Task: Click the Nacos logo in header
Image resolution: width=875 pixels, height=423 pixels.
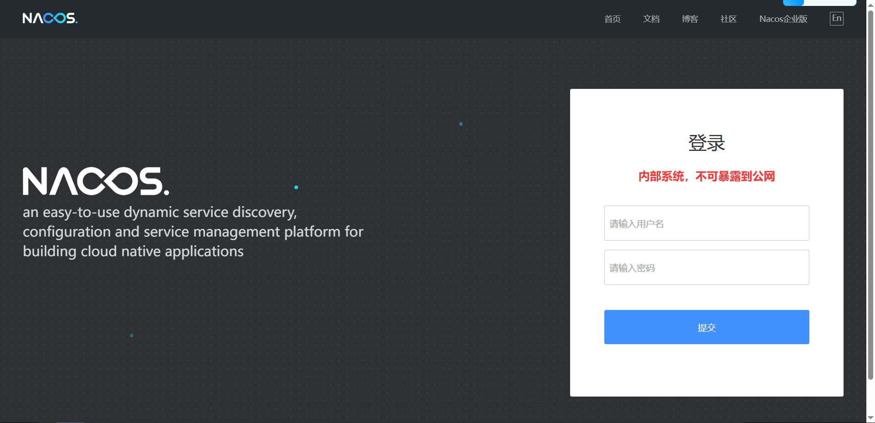Action: click(x=50, y=18)
